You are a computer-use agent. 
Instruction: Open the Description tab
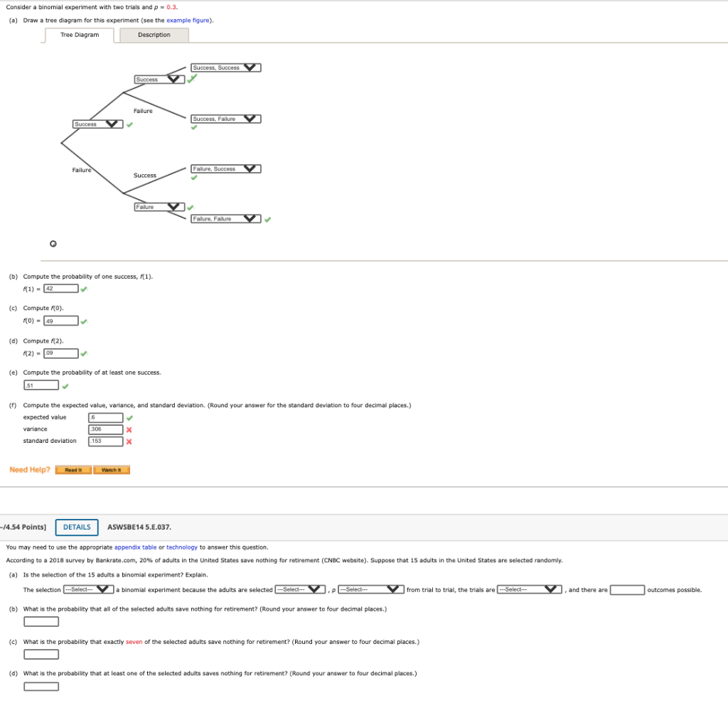(x=154, y=35)
